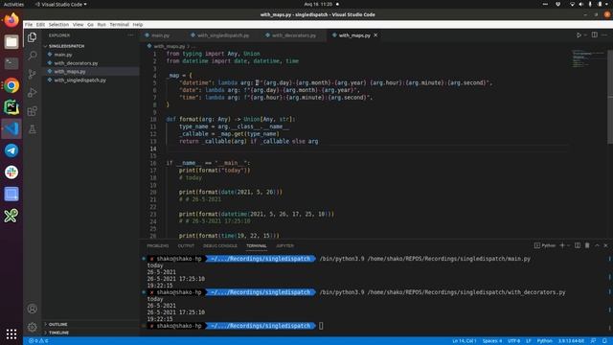
Task: Open the View menu
Action: click(78, 24)
